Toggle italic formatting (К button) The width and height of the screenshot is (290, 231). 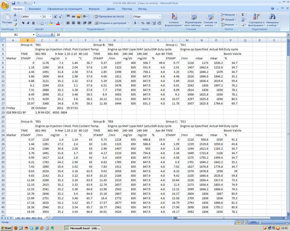pos(28,23)
